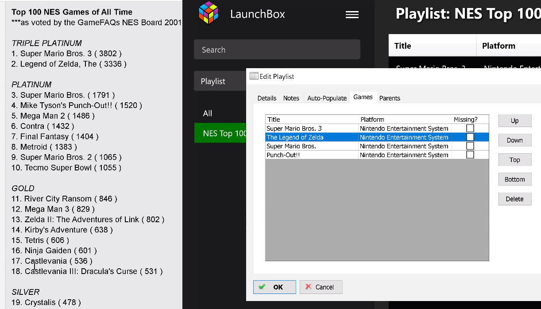Check Missing box for The Legend of Zelda
The image size is (541, 309).
(x=470, y=137)
